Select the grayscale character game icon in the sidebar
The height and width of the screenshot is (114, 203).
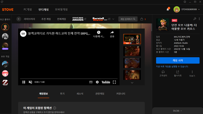coord(5,36)
